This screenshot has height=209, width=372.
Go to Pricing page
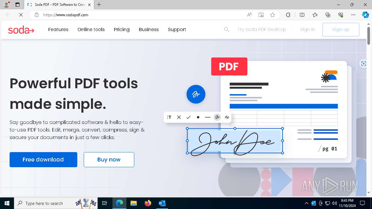click(121, 30)
